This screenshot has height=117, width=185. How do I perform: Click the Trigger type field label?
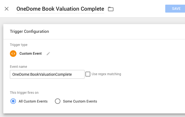point(19,45)
